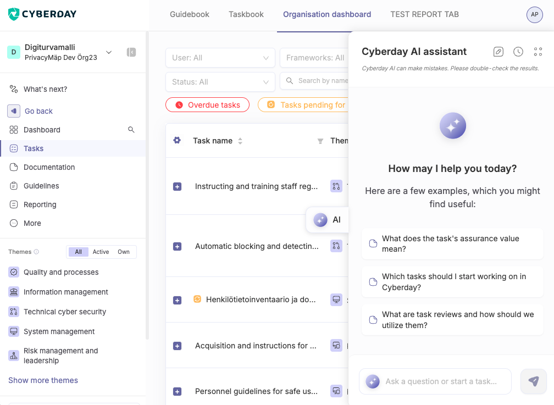Expand the Acquisition and instructions row
Screen dimensions: 554x405
pyautogui.click(x=178, y=346)
